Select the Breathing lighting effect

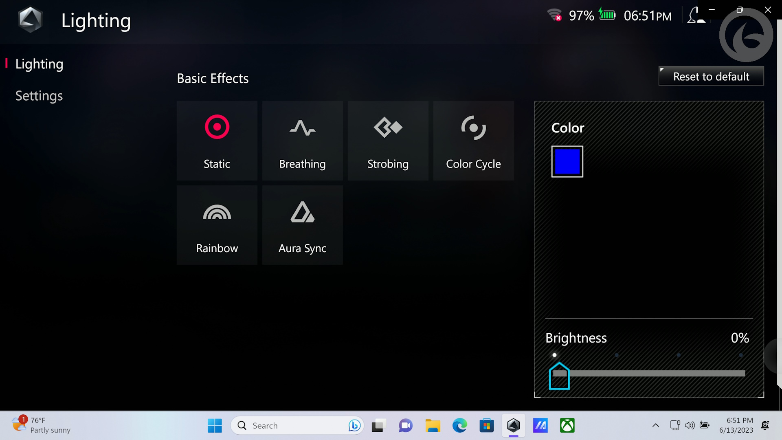[302, 141]
